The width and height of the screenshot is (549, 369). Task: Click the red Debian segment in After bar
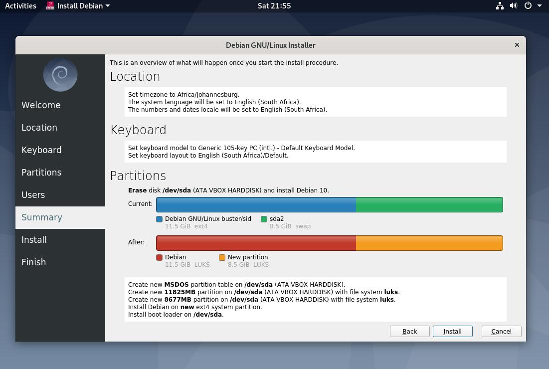256,243
